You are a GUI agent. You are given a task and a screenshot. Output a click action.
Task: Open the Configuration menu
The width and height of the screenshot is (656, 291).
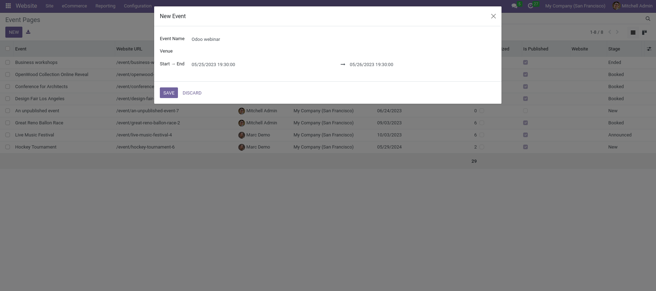[137, 6]
